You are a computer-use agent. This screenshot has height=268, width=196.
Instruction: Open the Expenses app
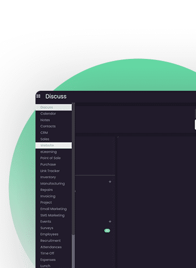pyautogui.click(x=48, y=260)
